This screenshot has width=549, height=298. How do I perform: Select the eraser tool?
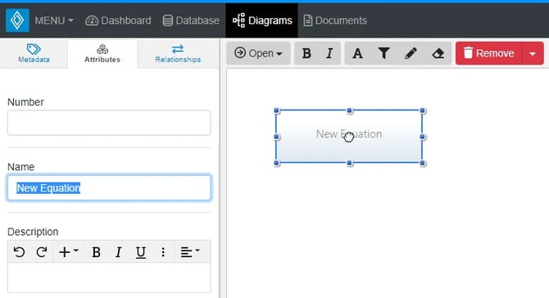[x=438, y=53]
